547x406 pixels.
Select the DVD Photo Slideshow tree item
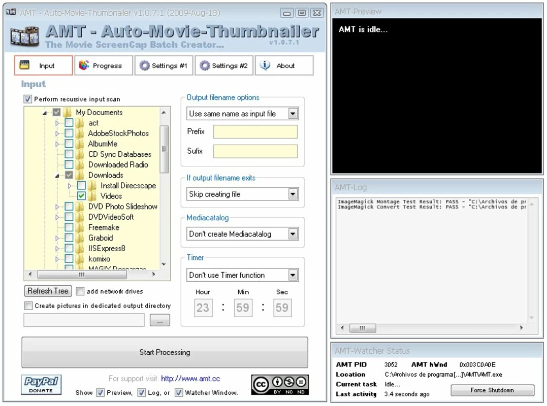point(123,207)
